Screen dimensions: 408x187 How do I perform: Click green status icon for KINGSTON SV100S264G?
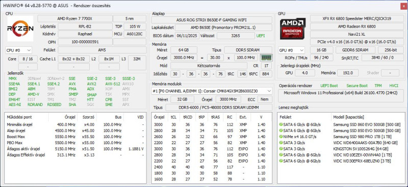coord(281,149)
